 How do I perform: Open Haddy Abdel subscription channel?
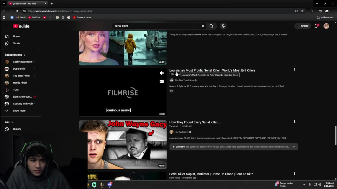20,83
